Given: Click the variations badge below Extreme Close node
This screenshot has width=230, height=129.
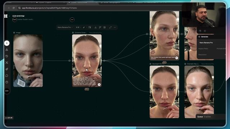Looking at the screenshot, I should point(87,89).
